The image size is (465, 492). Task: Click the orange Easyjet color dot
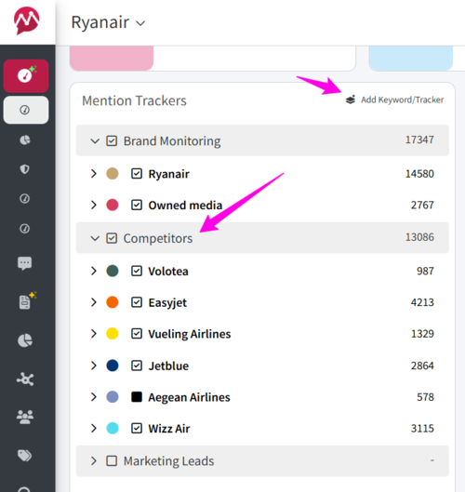click(x=113, y=302)
